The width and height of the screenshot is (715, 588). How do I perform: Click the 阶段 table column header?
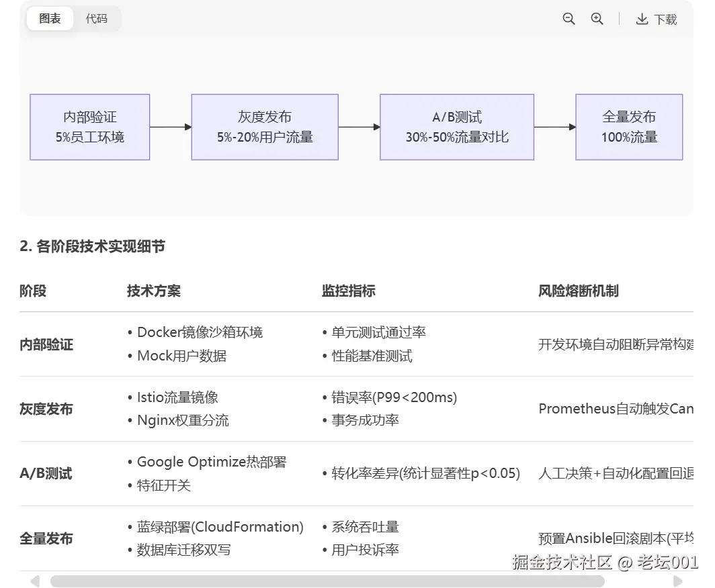coord(32,291)
